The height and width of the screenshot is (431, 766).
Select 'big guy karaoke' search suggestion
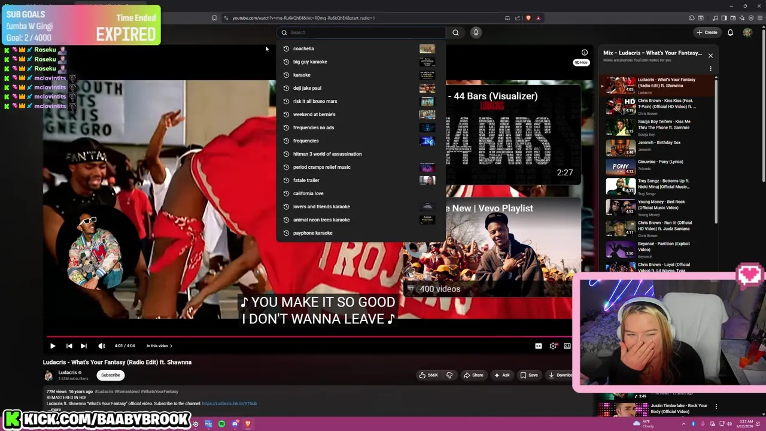361,62
